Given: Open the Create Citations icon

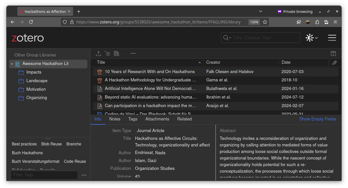Looking at the screenshot, I should tap(107, 53).
